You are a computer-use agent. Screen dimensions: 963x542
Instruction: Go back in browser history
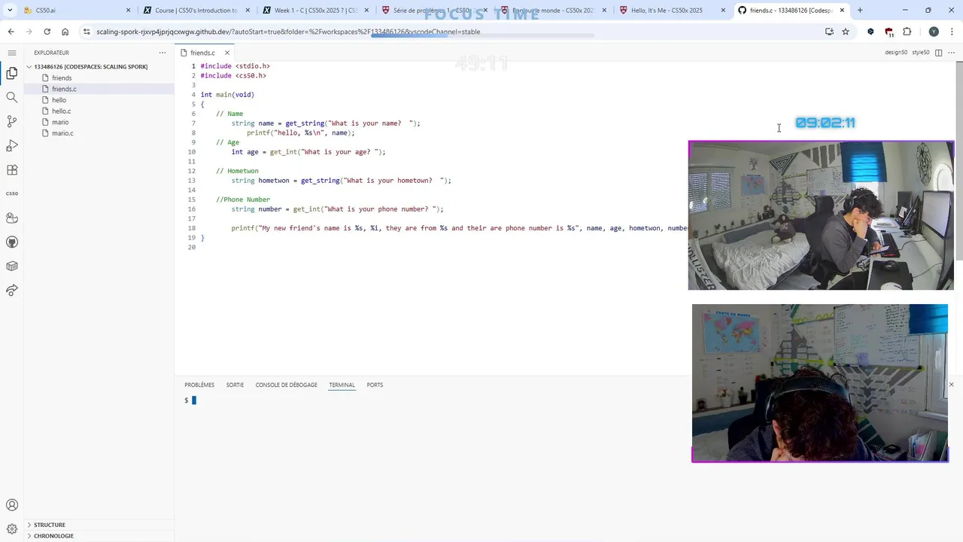(x=11, y=32)
